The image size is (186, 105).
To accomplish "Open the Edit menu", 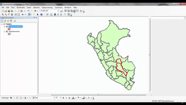I will 8,8.
